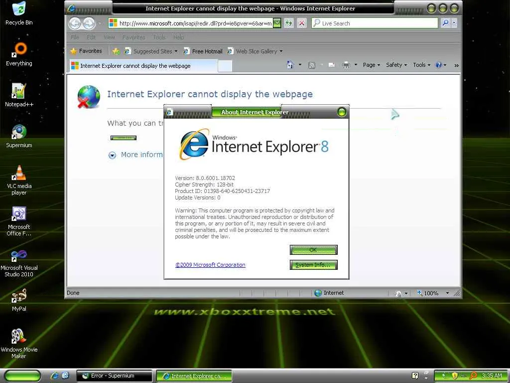510x383 pixels.
Task: Click the Live Search magnifier button
Action: (x=445, y=23)
